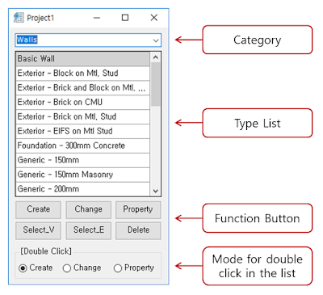
Task: Select Foundation - 300mm Concrete type
Action: (x=83, y=145)
